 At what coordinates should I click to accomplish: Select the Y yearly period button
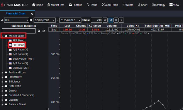coord(121,20)
